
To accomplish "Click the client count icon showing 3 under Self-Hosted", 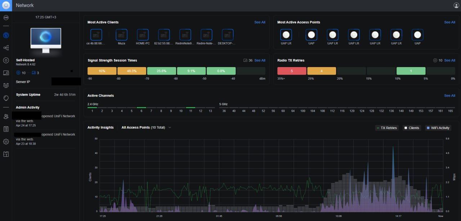I will [x=33, y=73].
